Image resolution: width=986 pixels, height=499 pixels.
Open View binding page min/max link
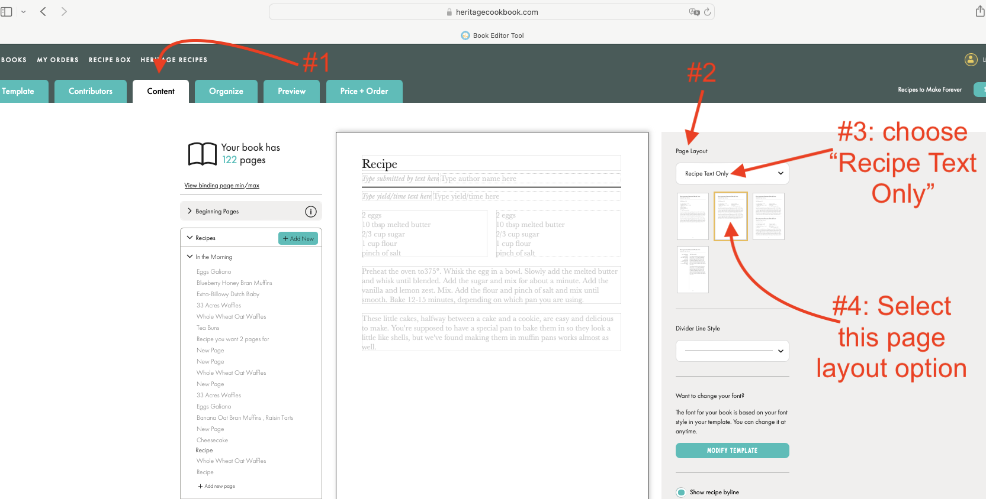point(221,186)
